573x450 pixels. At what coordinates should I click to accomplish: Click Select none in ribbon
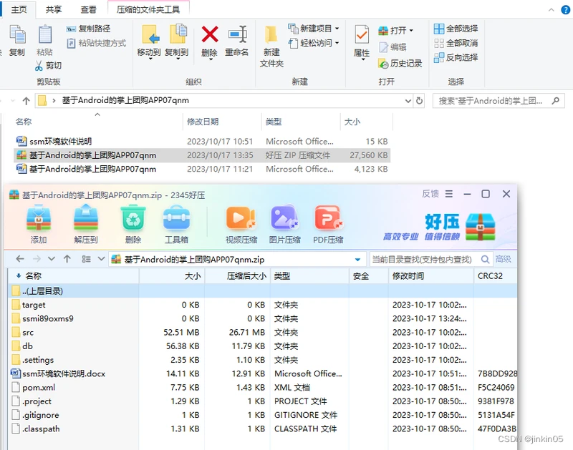(x=456, y=43)
